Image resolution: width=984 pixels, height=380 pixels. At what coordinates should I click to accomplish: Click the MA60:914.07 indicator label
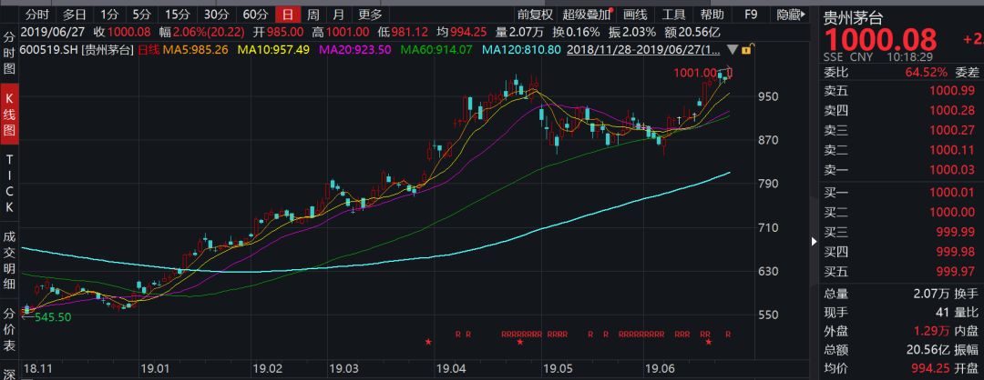click(x=436, y=49)
